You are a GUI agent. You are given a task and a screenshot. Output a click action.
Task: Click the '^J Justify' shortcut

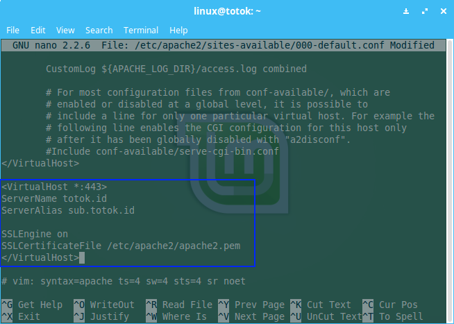[x=101, y=317]
